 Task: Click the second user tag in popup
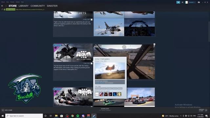click(104, 88)
